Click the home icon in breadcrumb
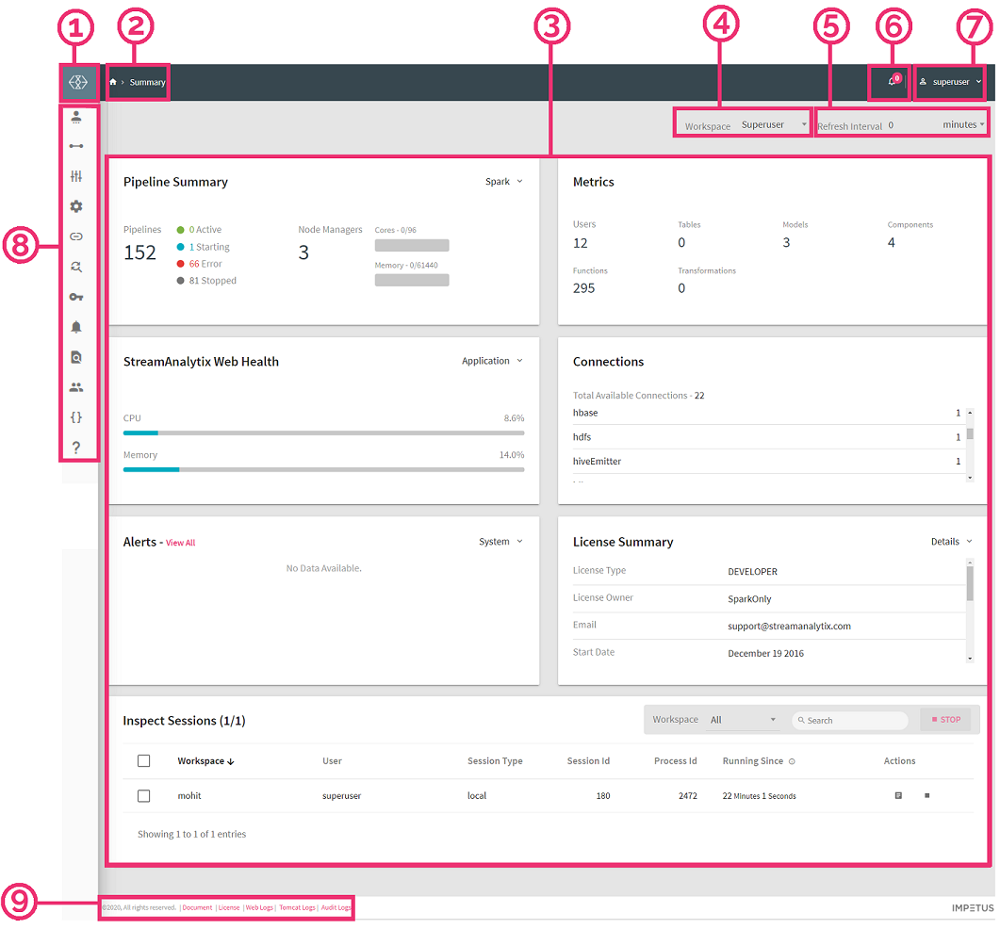This screenshot has height=929, width=1000. [x=113, y=82]
